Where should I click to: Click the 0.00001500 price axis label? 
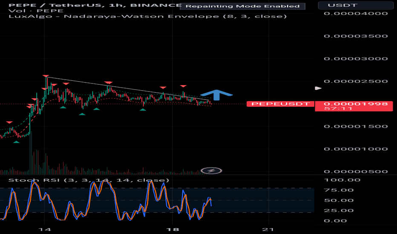(x=356, y=126)
